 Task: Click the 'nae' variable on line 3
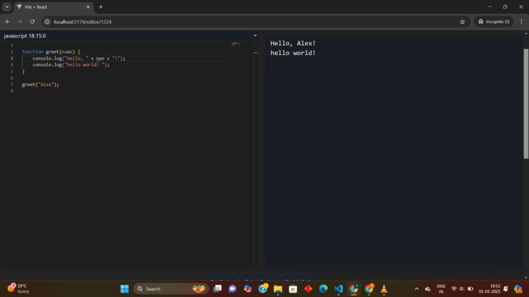100,58
